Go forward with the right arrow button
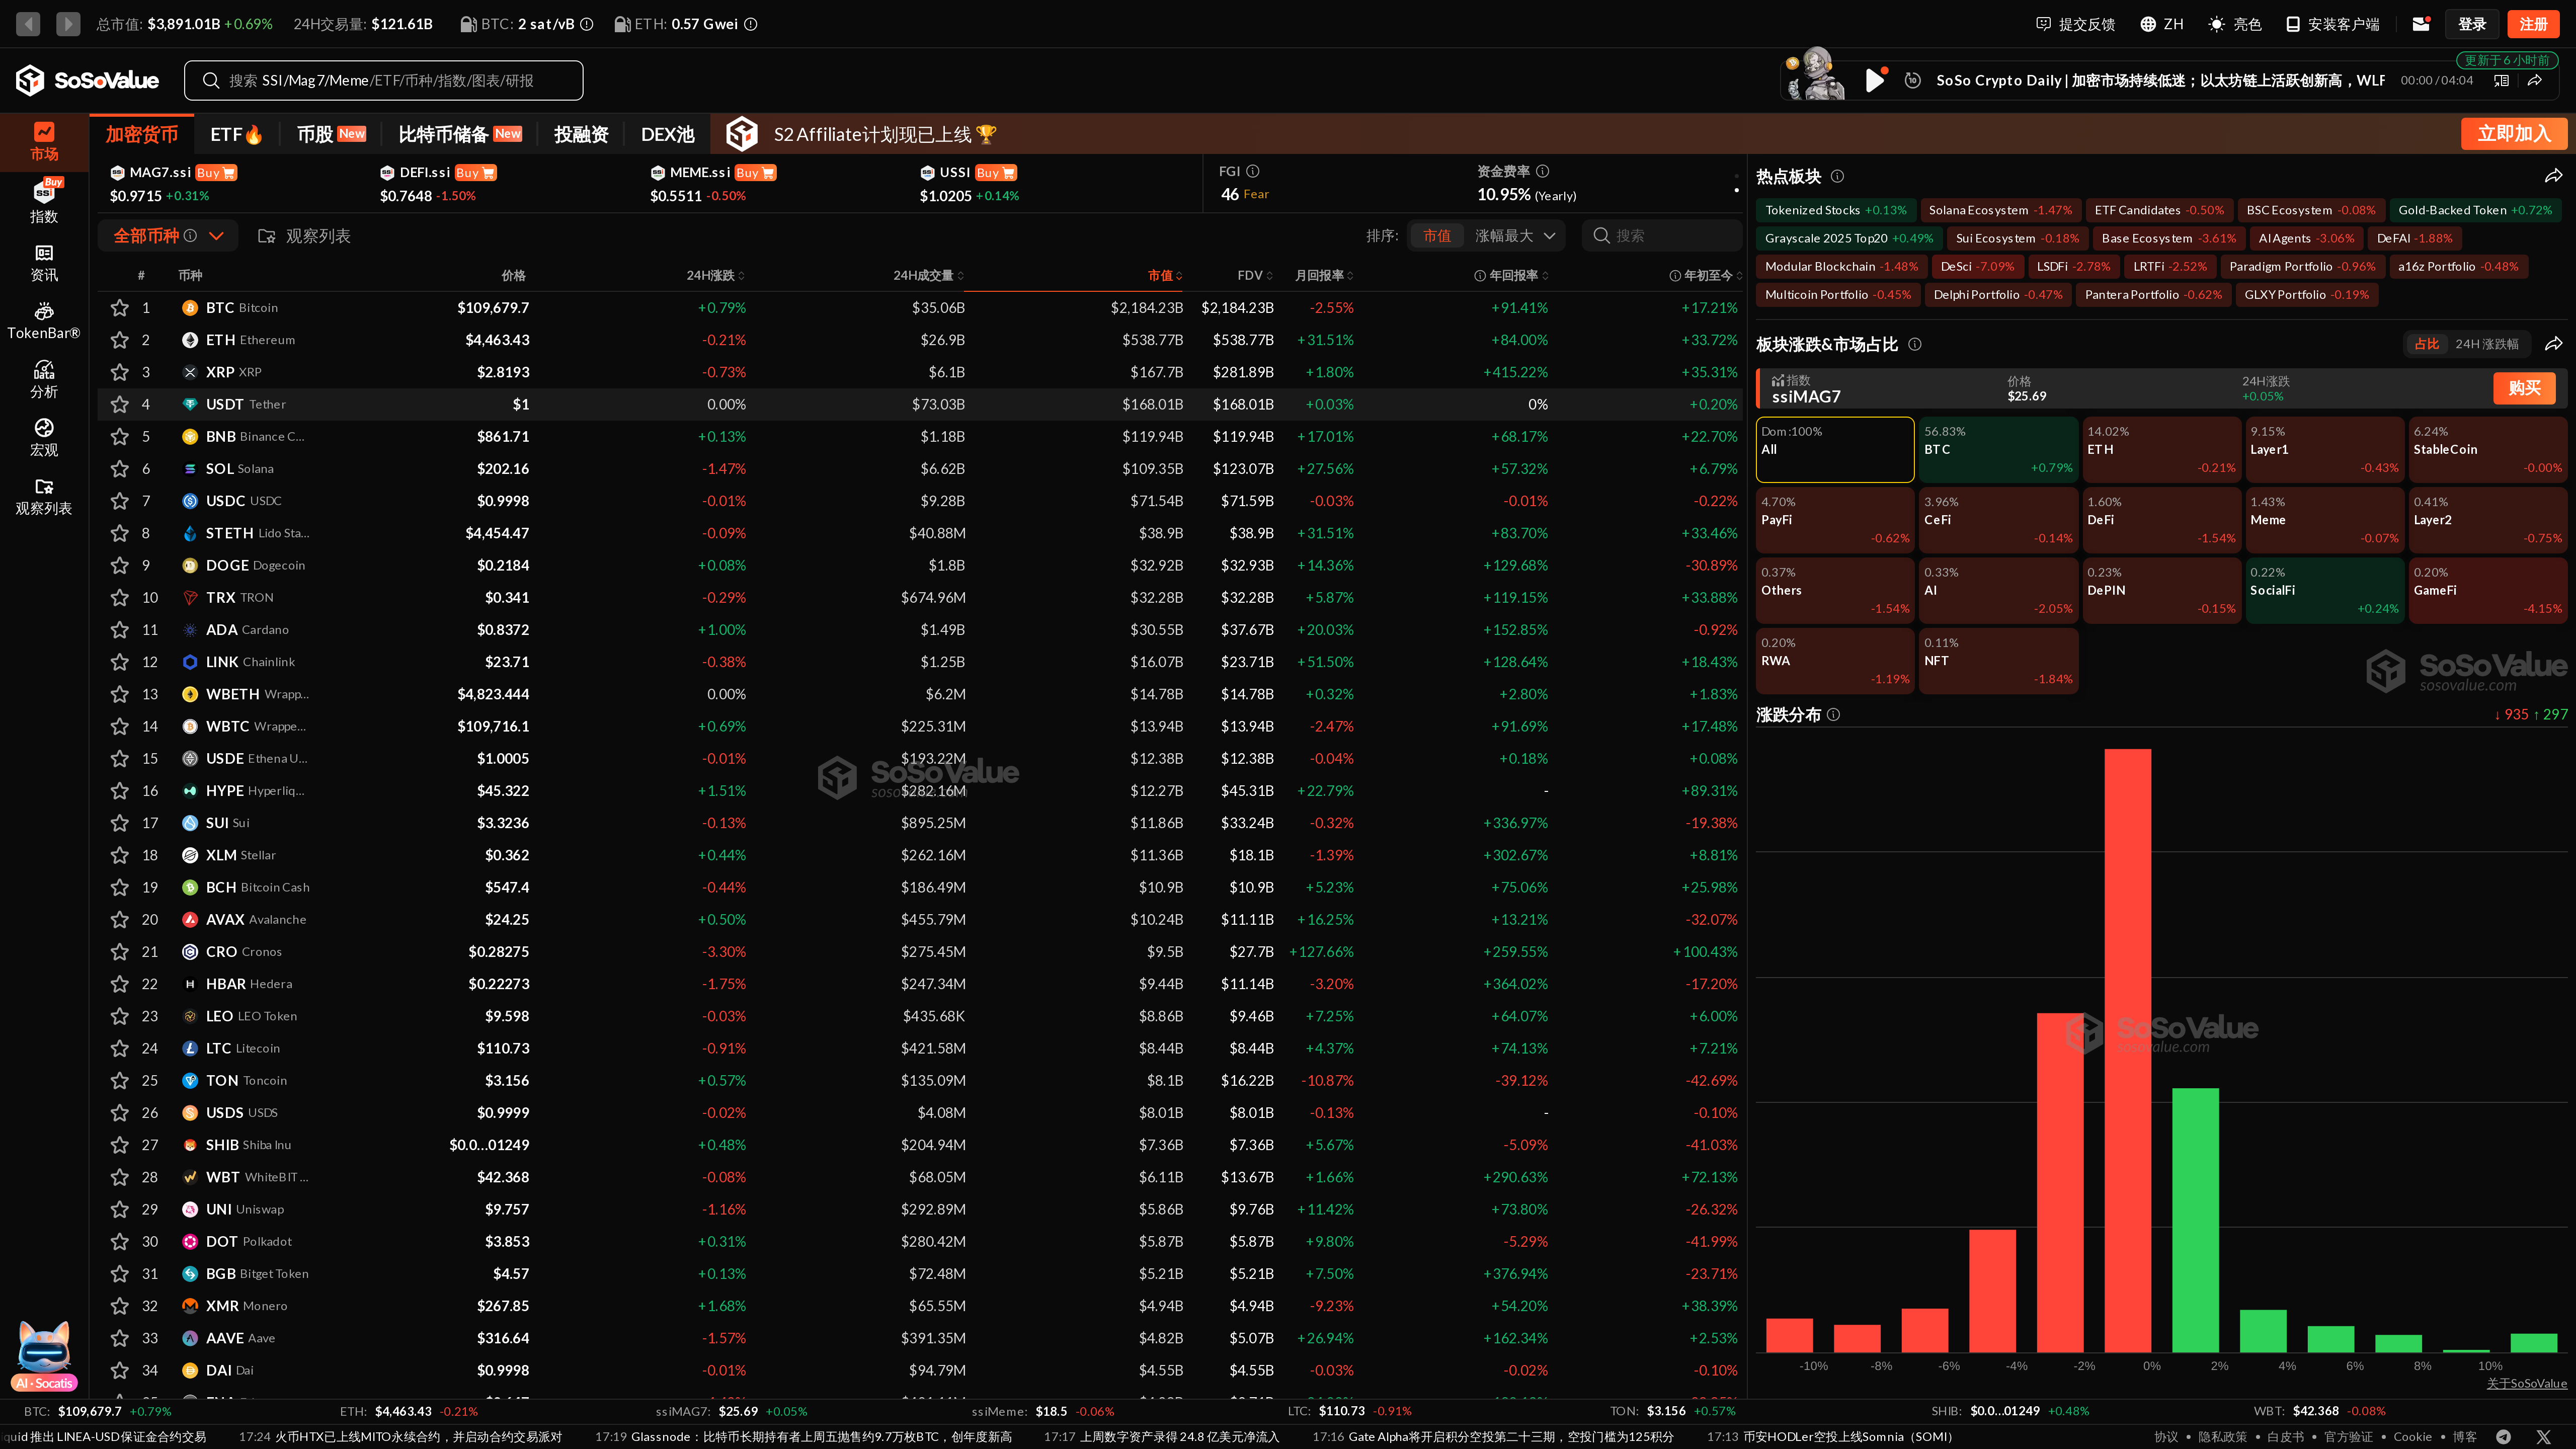Image resolution: width=2576 pixels, height=1449 pixels. (x=68, y=23)
